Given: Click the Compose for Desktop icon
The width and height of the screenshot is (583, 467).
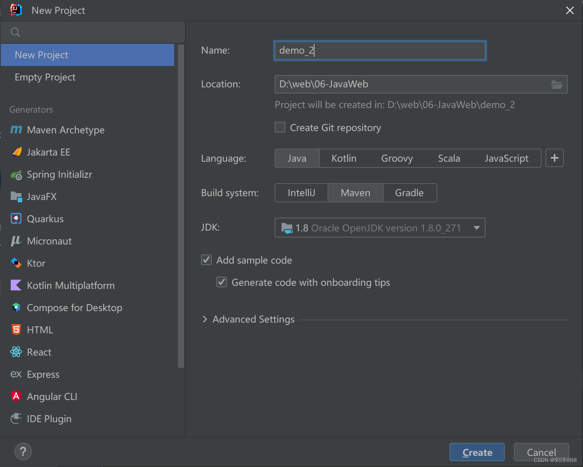Looking at the screenshot, I should (x=16, y=307).
